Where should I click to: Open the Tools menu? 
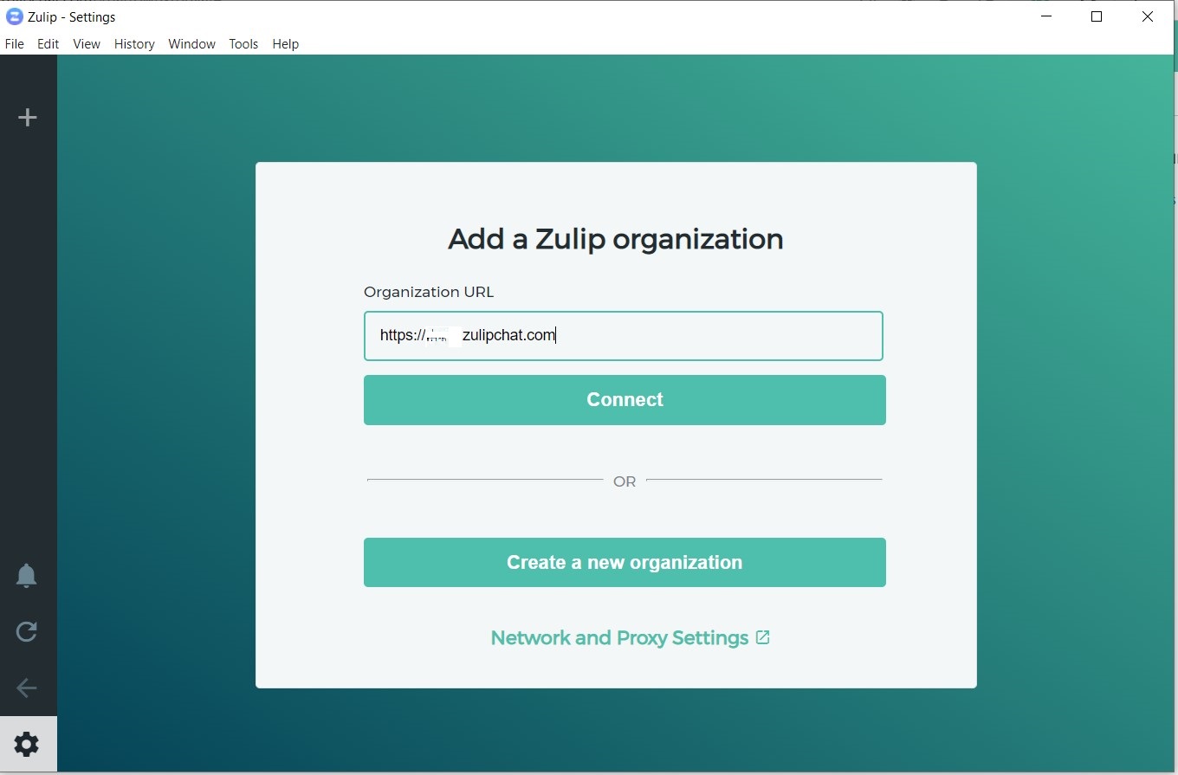tap(243, 44)
